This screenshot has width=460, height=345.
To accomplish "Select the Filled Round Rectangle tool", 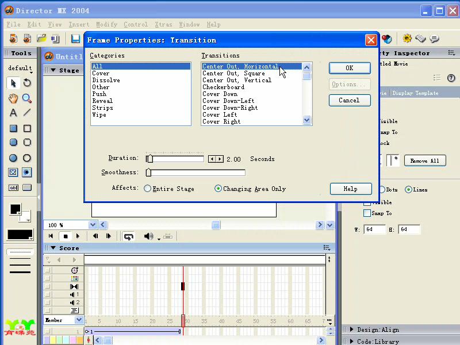I will (13, 142).
